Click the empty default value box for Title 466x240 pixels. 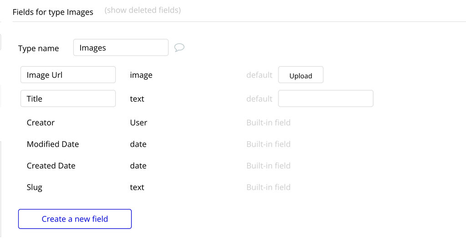tap(325, 99)
